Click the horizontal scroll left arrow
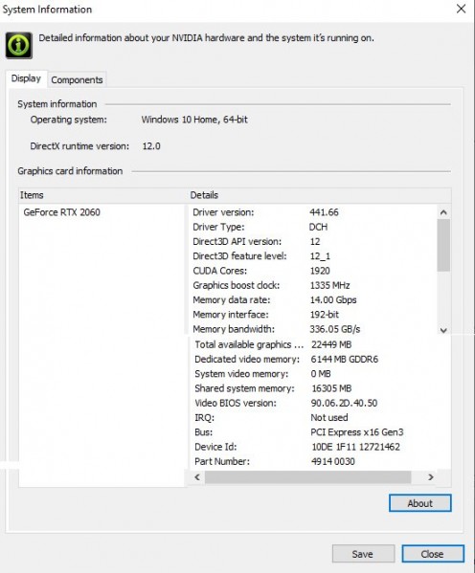This screenshot has width=475, height=573. coord(197,477)
